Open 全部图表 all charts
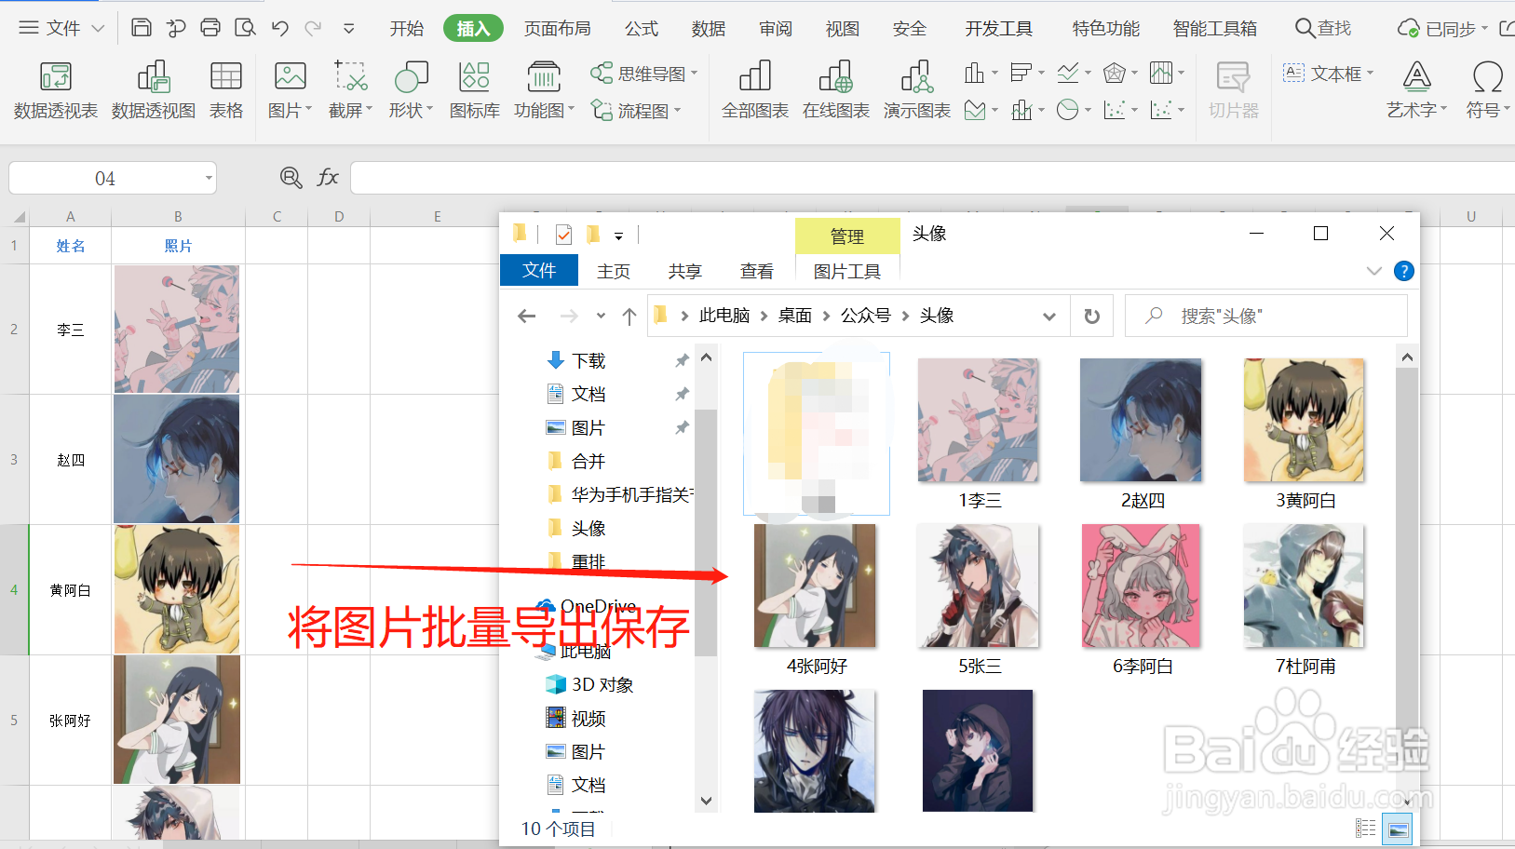Image resolution: width=1515 pixels, height=849 pixels. tap(755, 90)
